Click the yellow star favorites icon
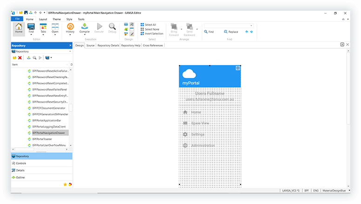Image resolution: width=361 pixels, height=204 pixels. pos(65,184)
